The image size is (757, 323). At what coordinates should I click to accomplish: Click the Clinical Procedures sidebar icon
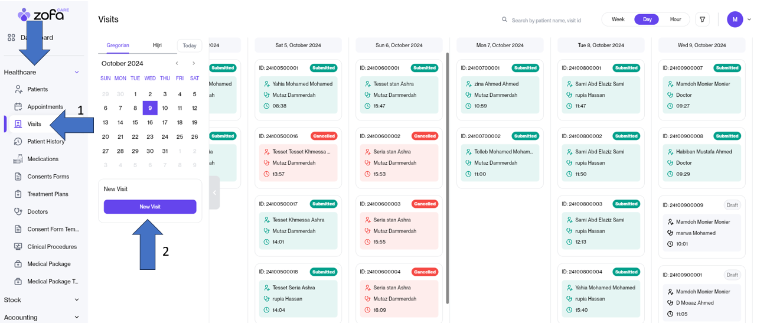tap(18, 247)
